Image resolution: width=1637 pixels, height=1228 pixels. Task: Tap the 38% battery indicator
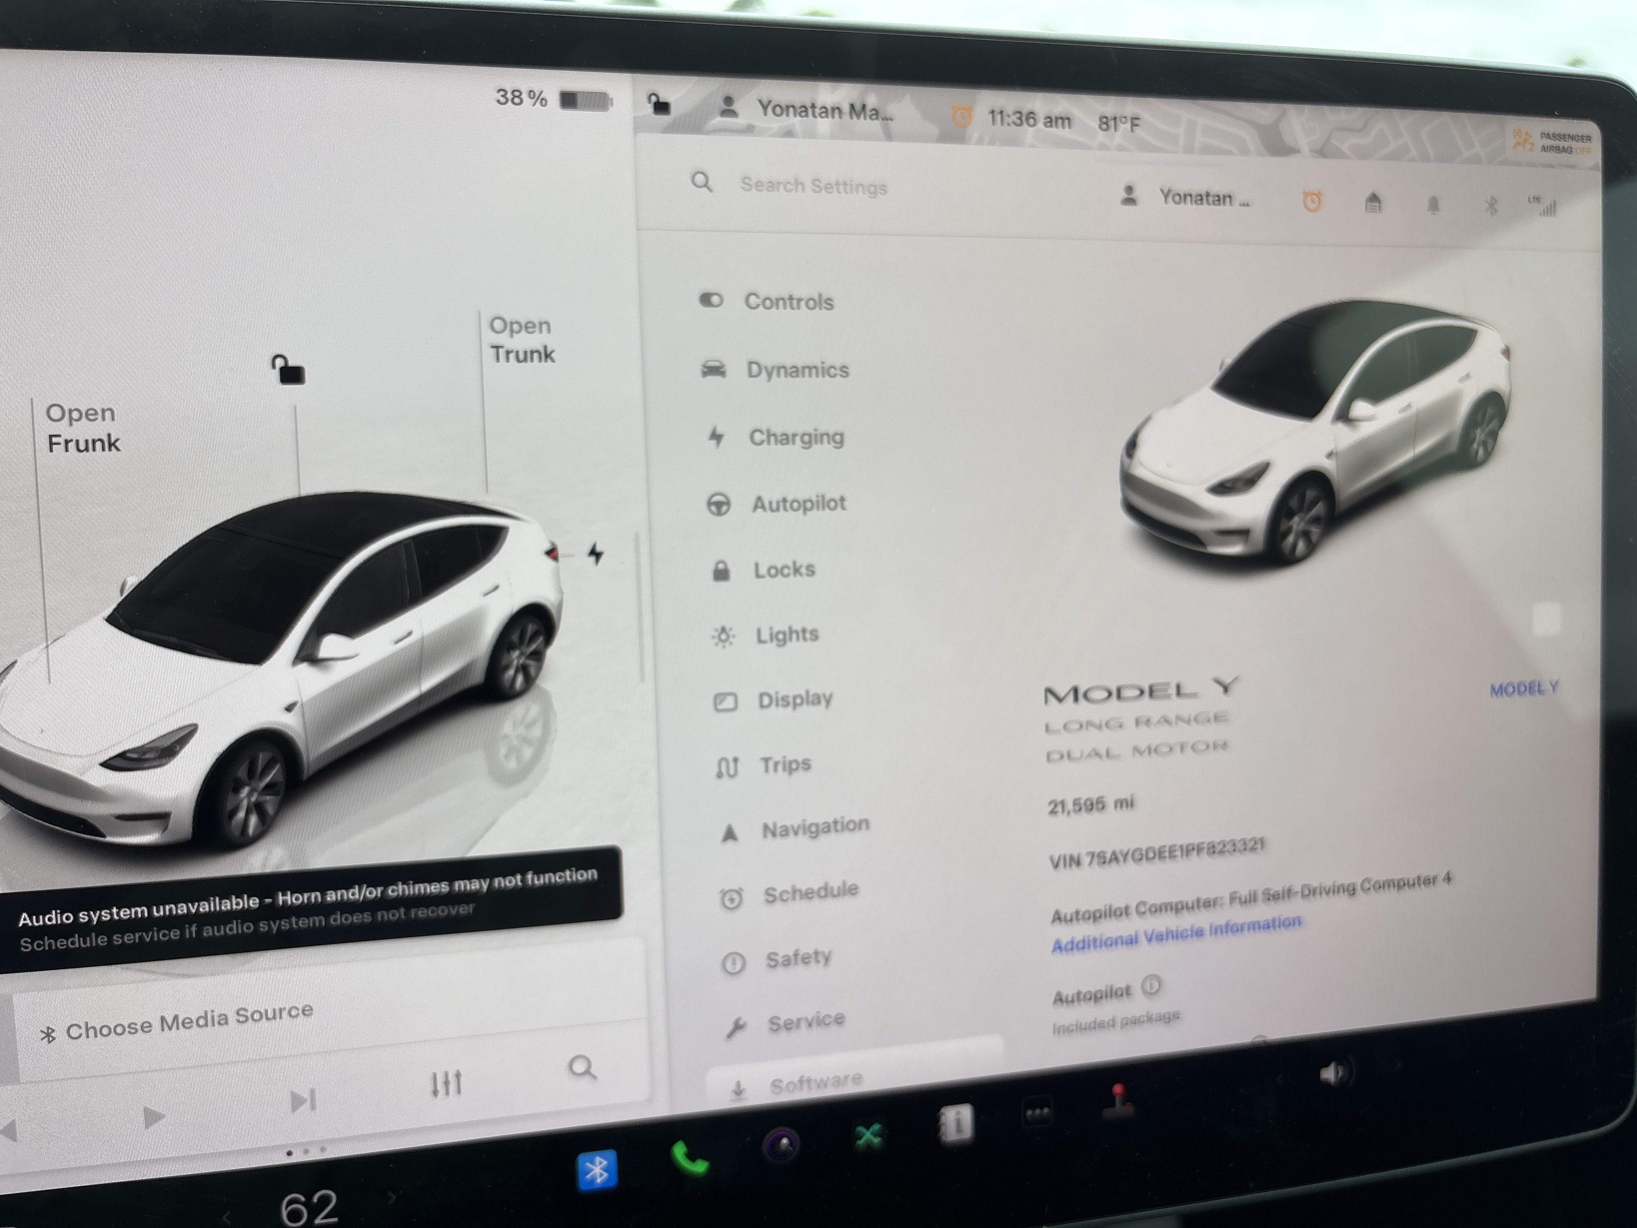coord(553,98)
